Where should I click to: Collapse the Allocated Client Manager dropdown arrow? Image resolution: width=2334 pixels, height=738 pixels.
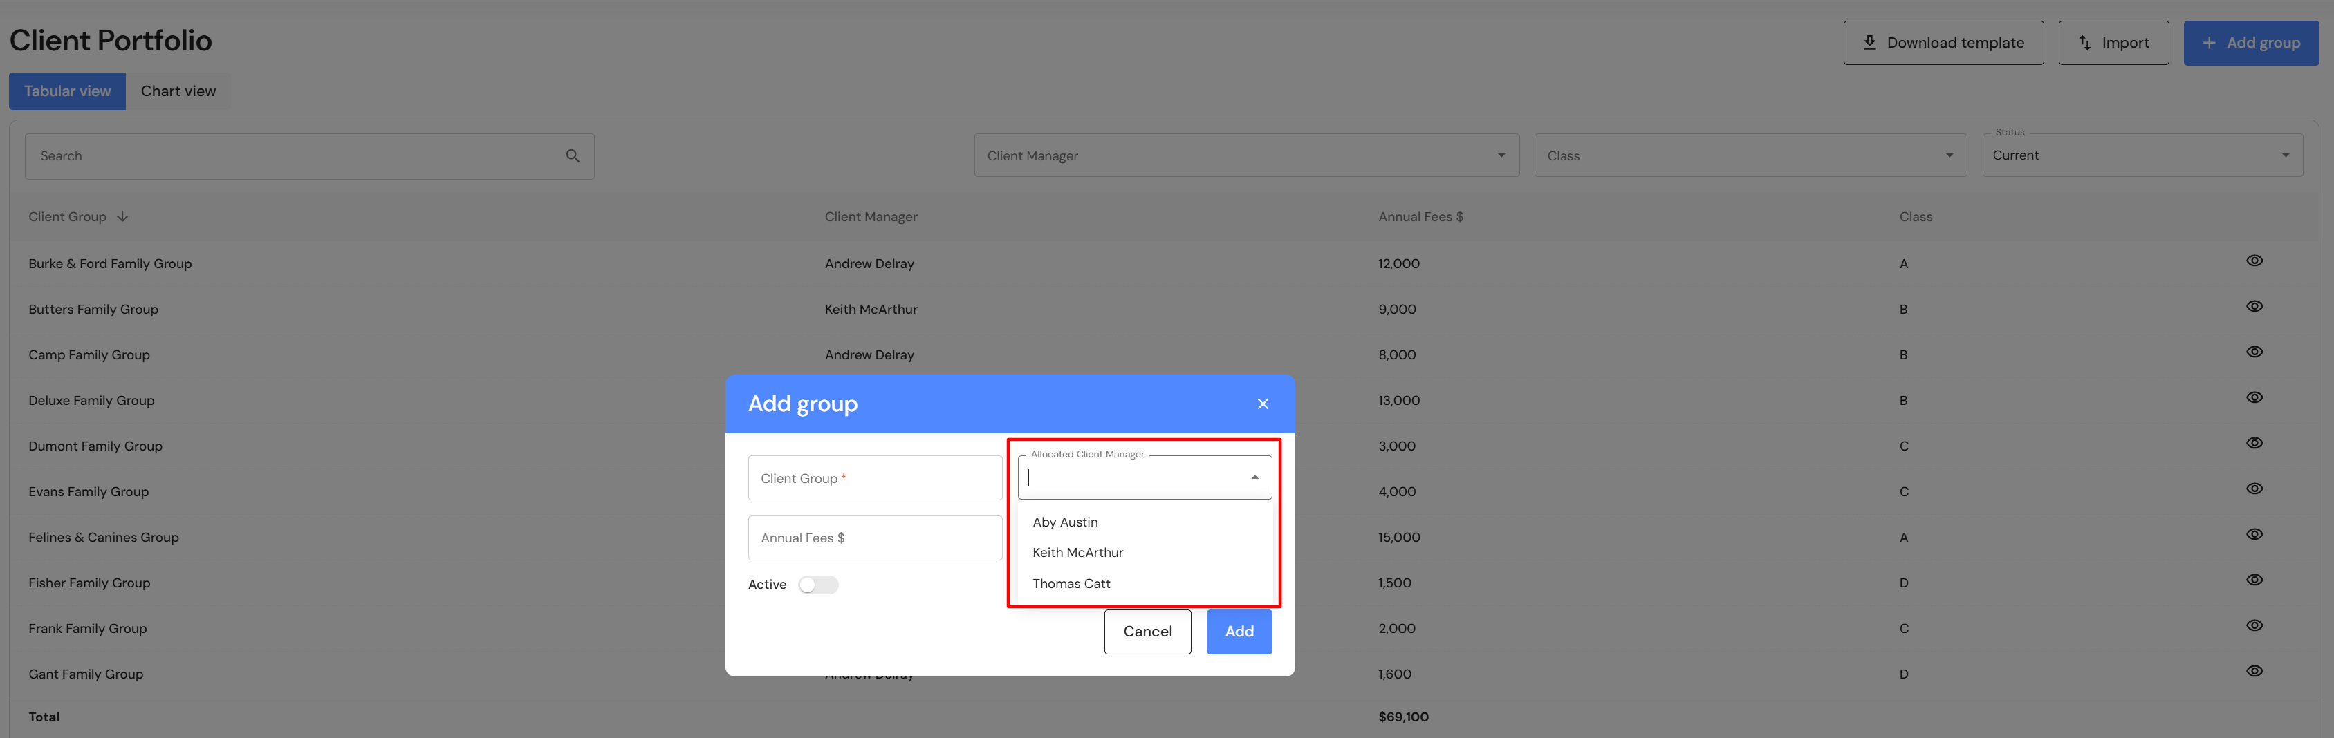[1254, 477]
